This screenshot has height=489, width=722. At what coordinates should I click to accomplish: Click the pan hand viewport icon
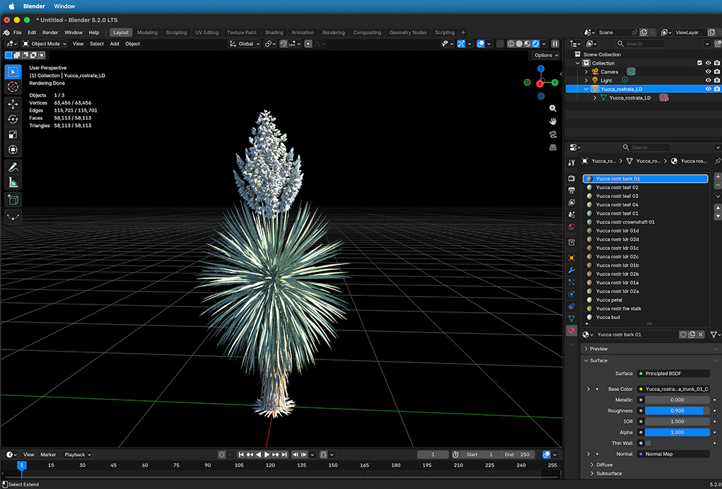pyautogui.click(x=553, y=121)
